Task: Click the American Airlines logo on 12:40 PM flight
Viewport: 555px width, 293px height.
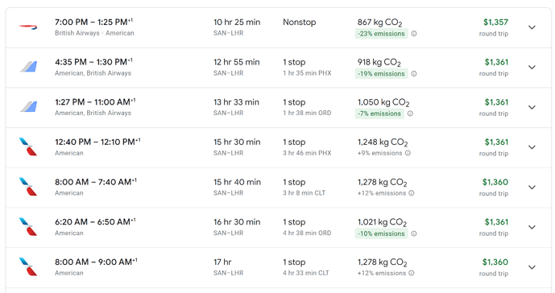Action: [x=28, y=146]
